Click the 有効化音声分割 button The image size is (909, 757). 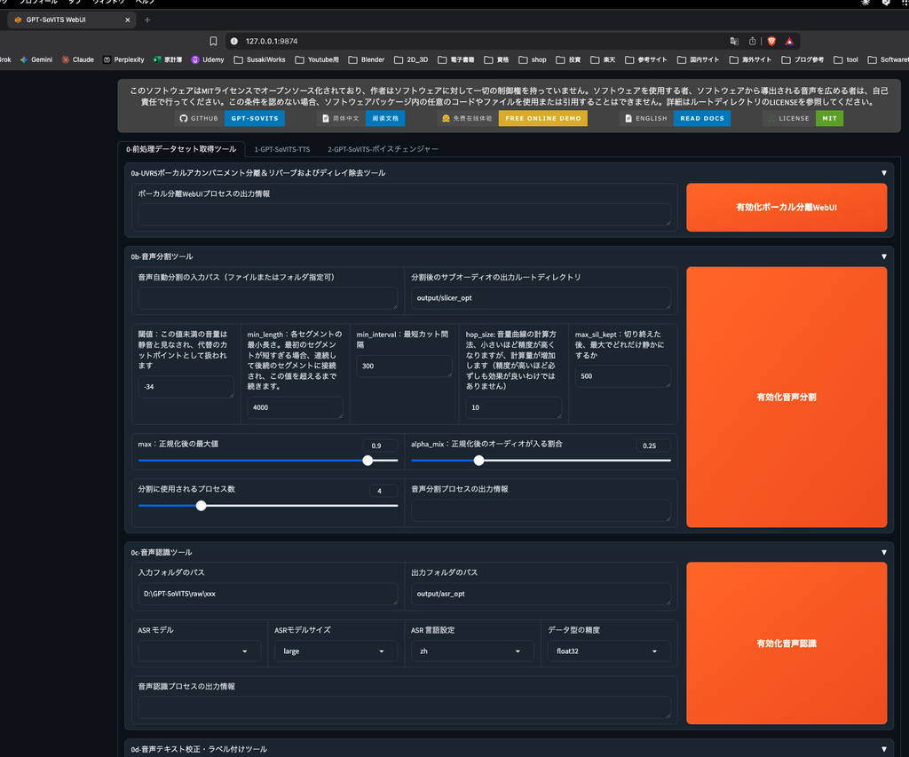point(786,397)
